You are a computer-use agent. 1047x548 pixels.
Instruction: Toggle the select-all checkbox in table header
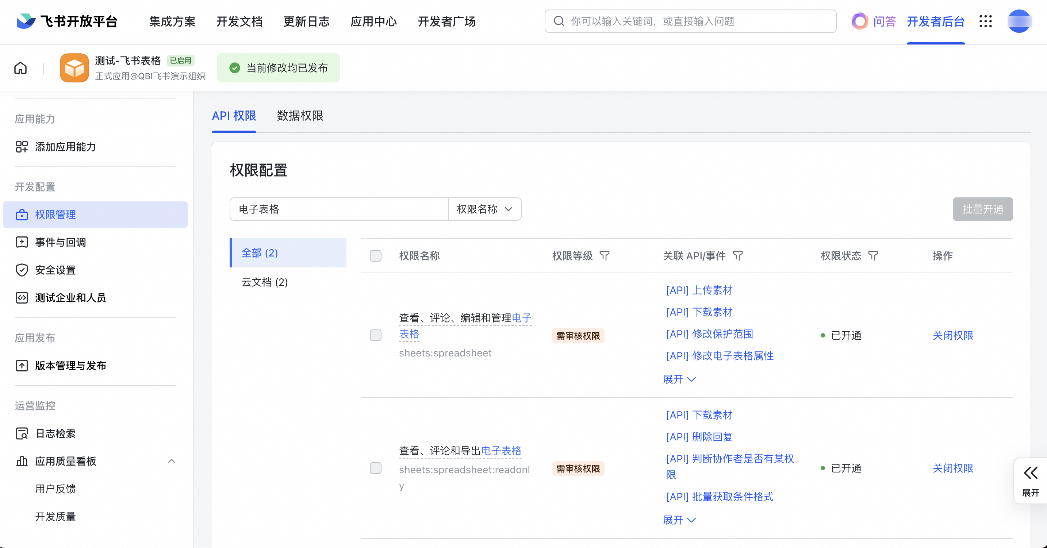pos(376,255)
